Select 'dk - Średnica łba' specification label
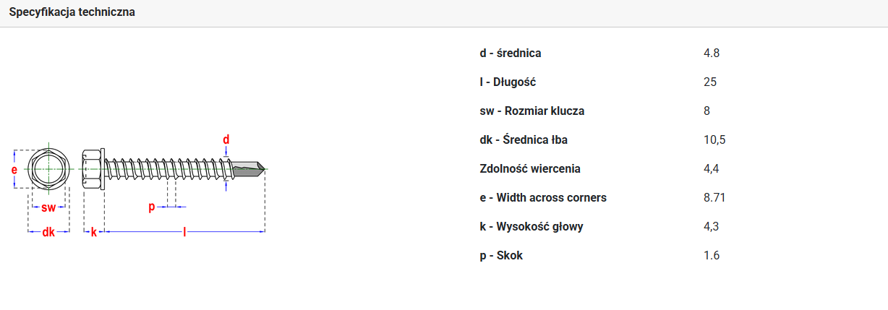This screenshot has height=310, width=888. point(529,140)
